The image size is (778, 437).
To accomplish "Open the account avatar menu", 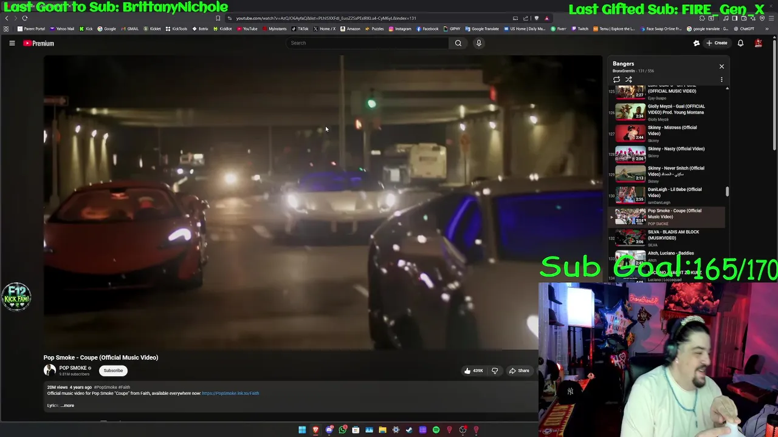I will [758, 43].
